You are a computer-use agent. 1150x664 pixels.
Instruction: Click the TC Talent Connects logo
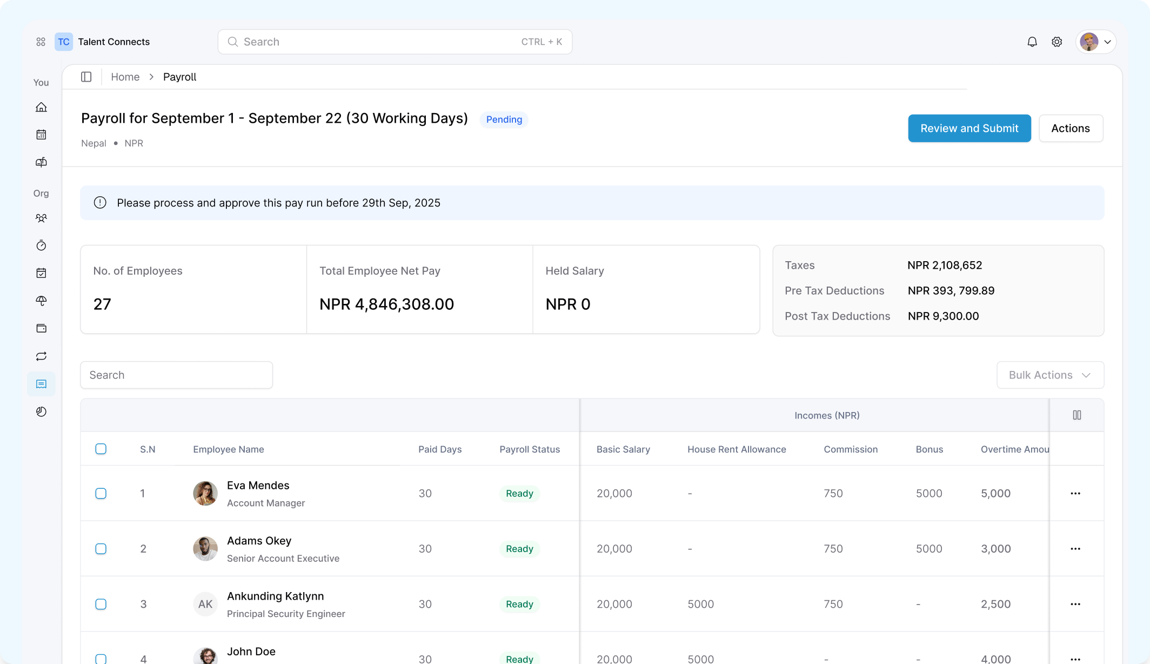[x=102, y=42]
